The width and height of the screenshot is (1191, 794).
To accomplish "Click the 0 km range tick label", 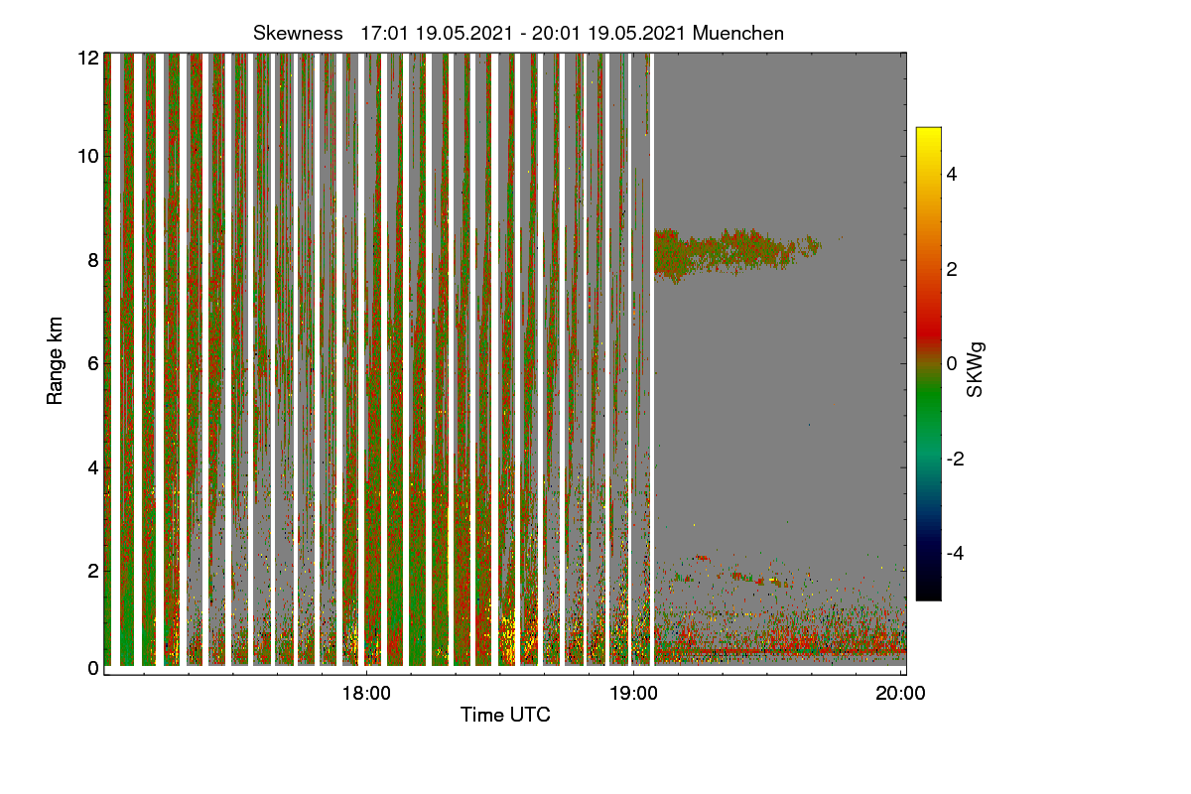I will pyautogui.click(x=93, y=668).
